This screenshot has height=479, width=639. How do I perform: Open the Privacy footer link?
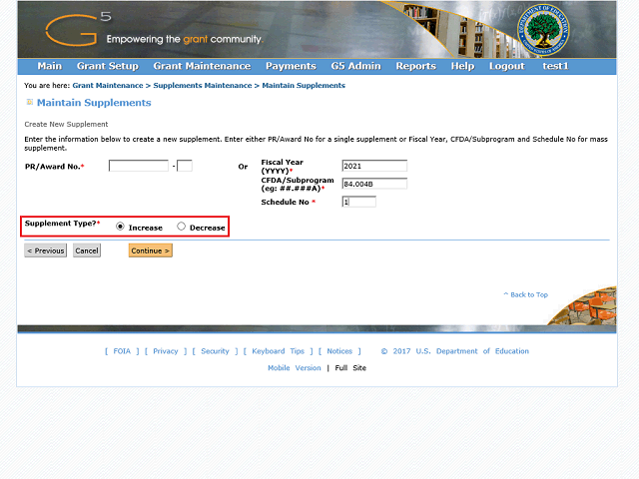[x=166, y=351]
